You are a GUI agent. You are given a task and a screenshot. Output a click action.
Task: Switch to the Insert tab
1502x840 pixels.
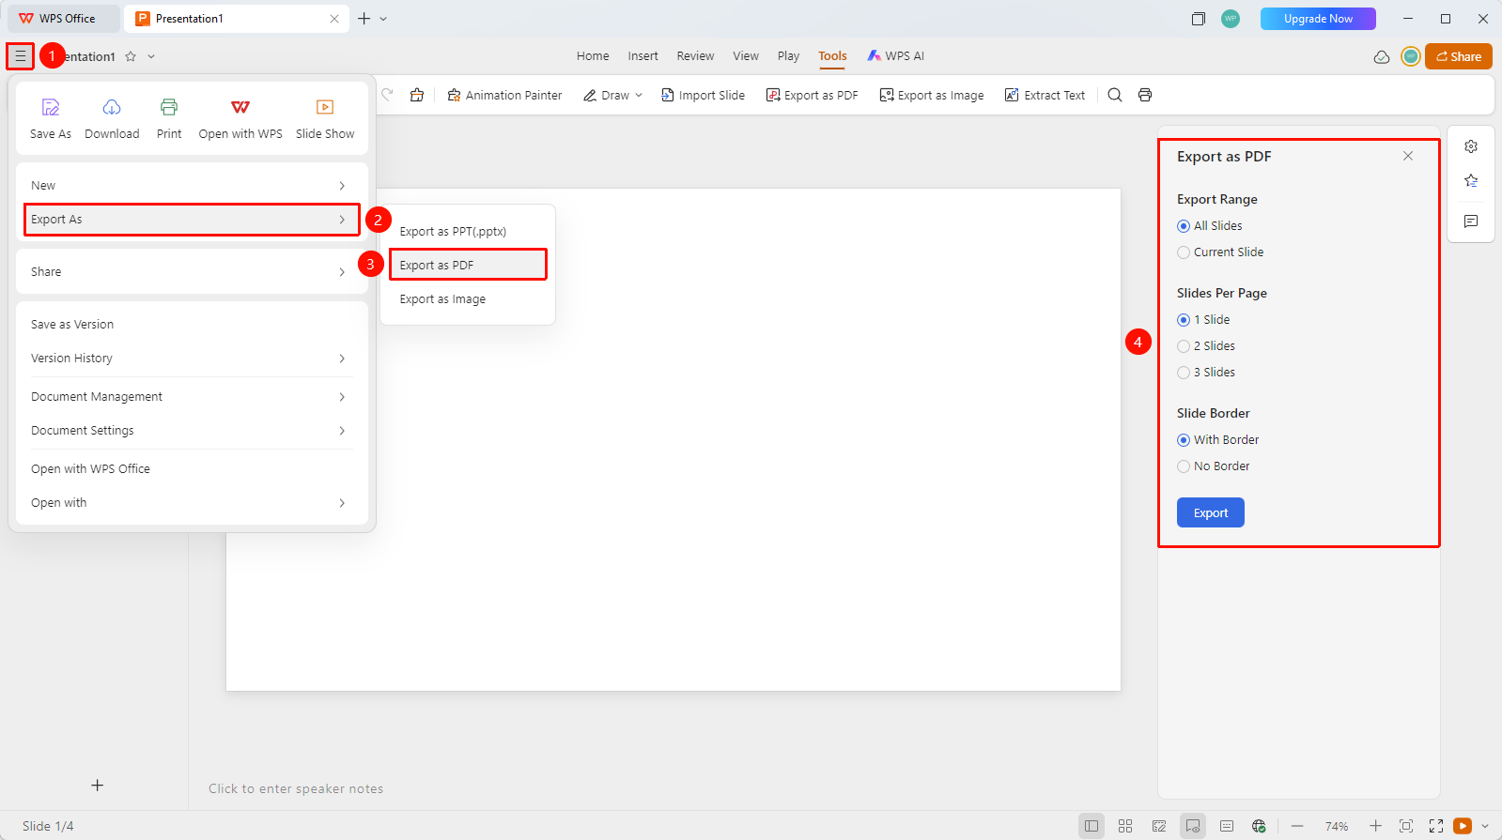[643, 56]
